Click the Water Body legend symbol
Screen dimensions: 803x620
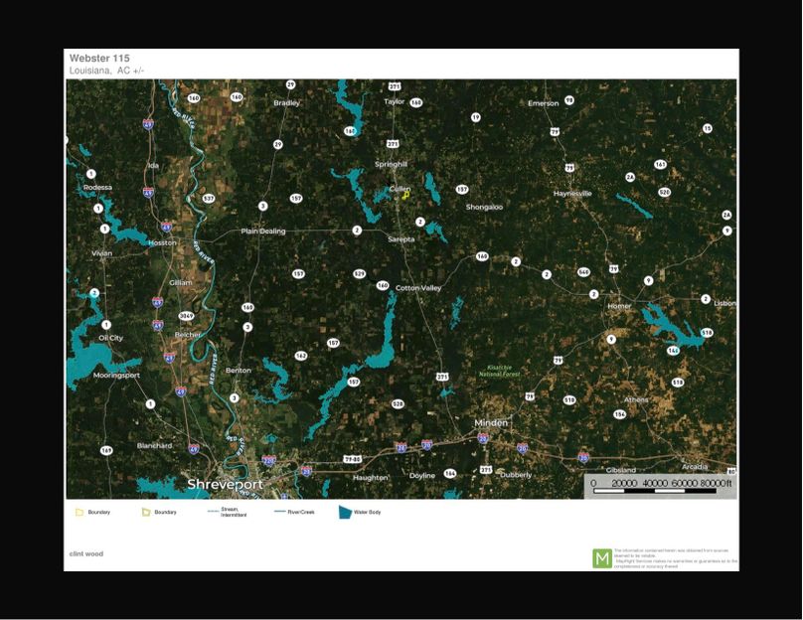pos(346,513)
